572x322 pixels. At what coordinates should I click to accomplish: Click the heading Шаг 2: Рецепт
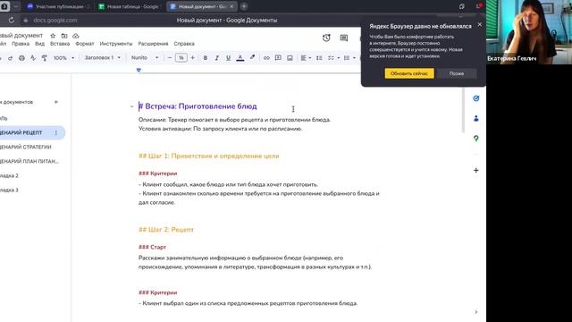pos(166,230)
